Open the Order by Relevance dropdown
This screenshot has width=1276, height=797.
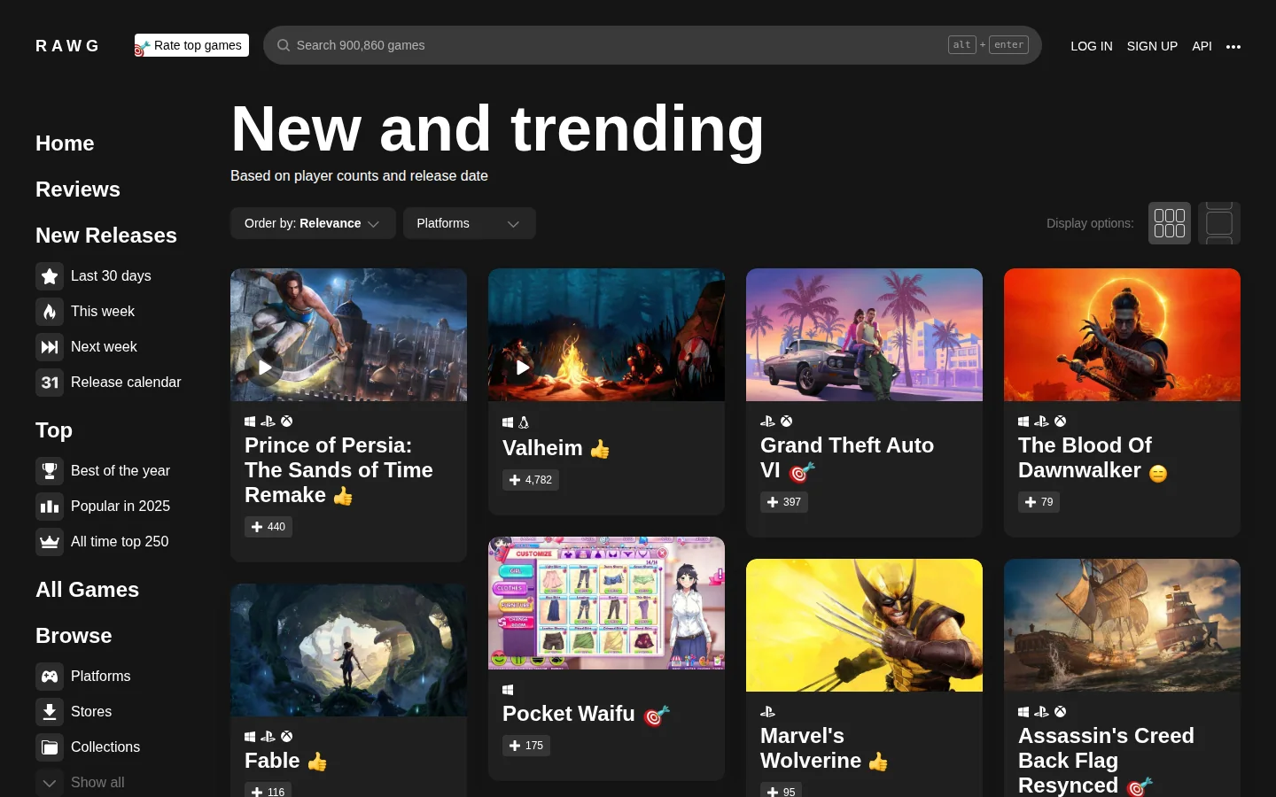312,223
